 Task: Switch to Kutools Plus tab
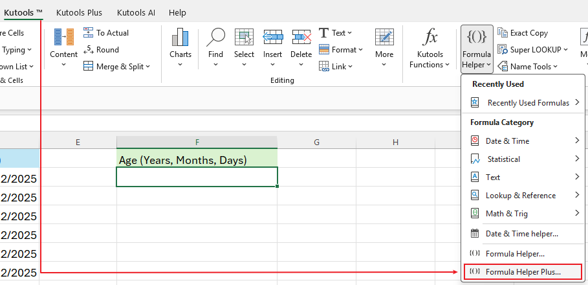(79, 12)
